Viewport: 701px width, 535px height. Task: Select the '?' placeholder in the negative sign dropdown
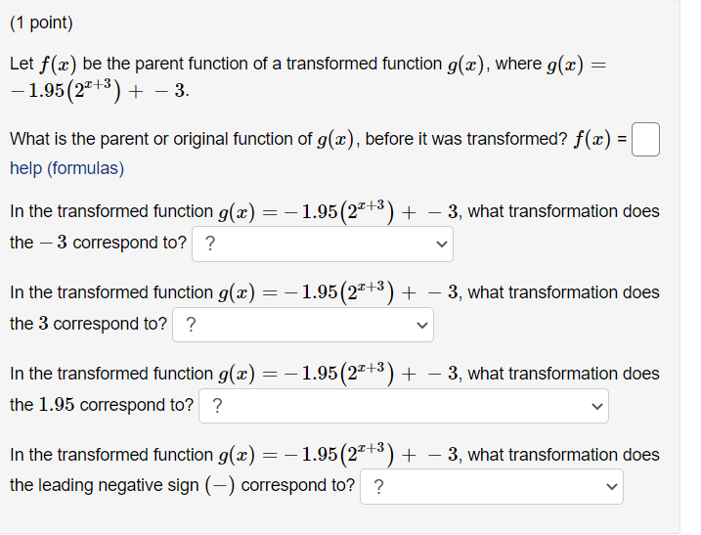click(378, 486)
